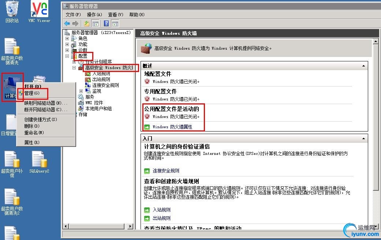
Task: Click the green arrow beside Windows 防火墙属性
Action: (147, 127)
